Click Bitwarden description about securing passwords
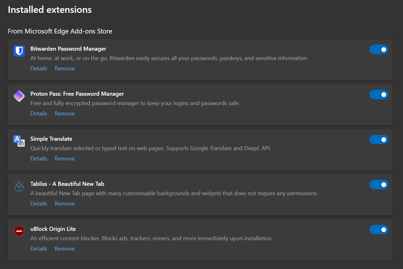This screenshot has width=403, height=269. point(169,58)
